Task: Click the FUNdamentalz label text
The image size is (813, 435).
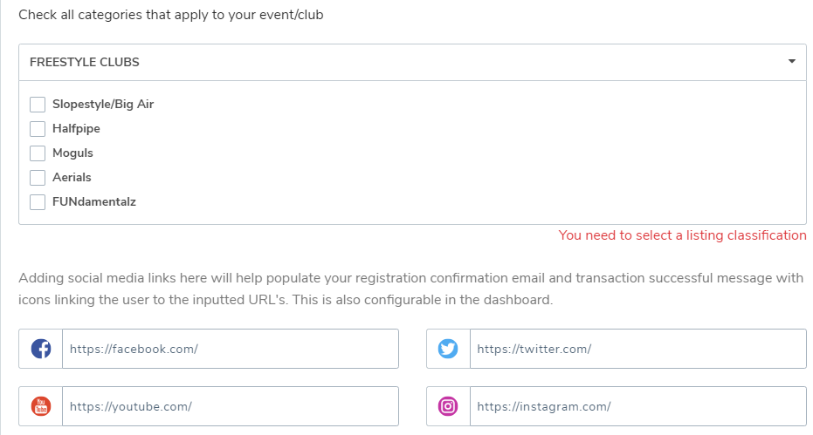Action: click(x=94, y=202)
